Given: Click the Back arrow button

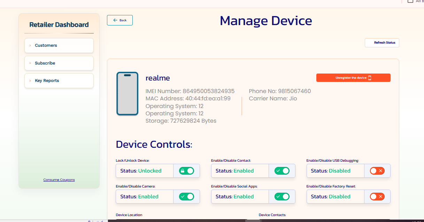Looking at the screenshot, I should (120, 20).
